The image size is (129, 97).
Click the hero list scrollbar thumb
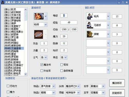point(26,16)
